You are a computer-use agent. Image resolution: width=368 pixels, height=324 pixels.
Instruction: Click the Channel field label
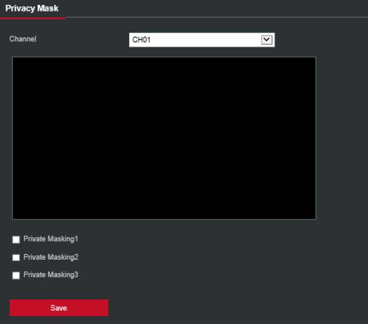click(23, 39)
